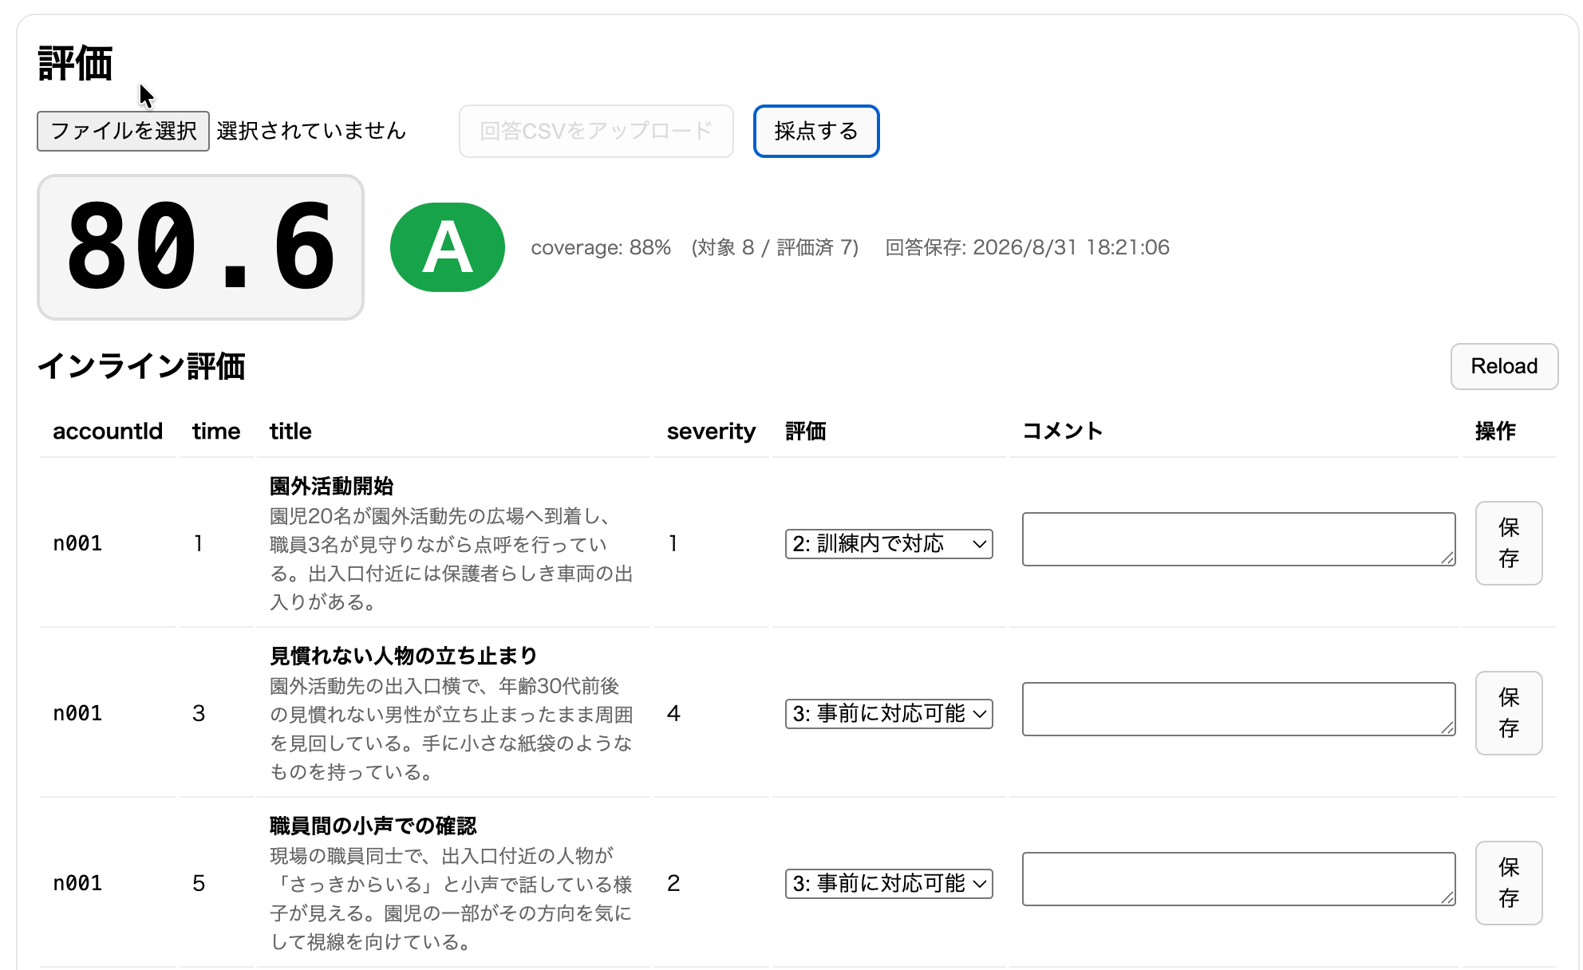Click the 回答保存 timestamp text
The height and width of the screenshot is (970, 1583).
[1028, 247]
